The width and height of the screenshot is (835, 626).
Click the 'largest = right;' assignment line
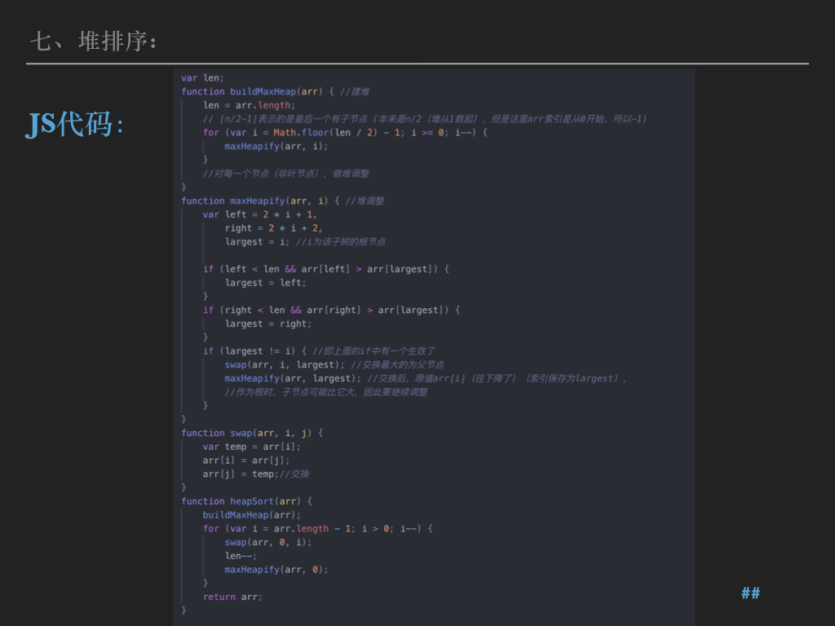pyautogui.click(x=267, y=324)
